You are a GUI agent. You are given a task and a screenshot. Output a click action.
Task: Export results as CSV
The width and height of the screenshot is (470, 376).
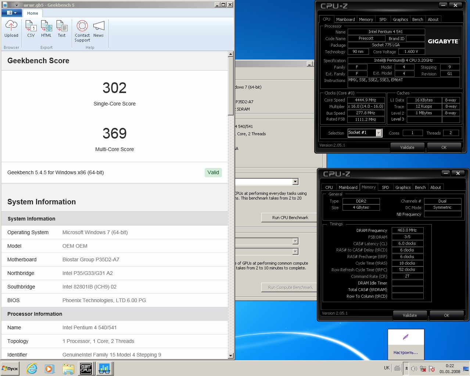click(31, 29)
